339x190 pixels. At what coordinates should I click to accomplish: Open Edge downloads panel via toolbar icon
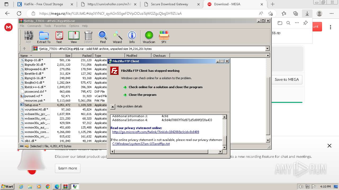(x=307, y=13)
